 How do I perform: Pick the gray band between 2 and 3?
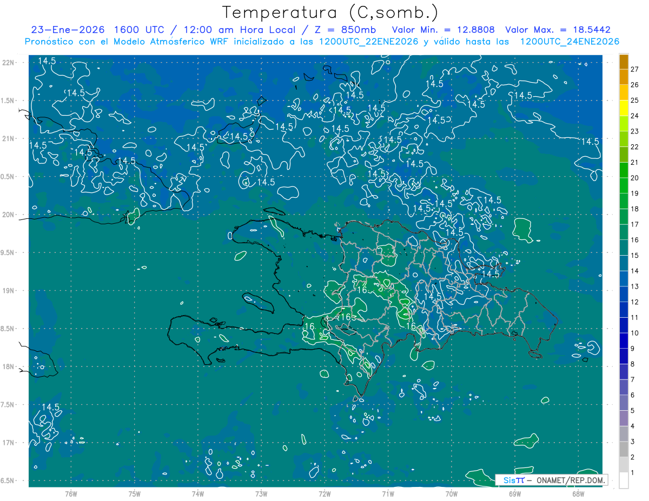tap(624, 450)
